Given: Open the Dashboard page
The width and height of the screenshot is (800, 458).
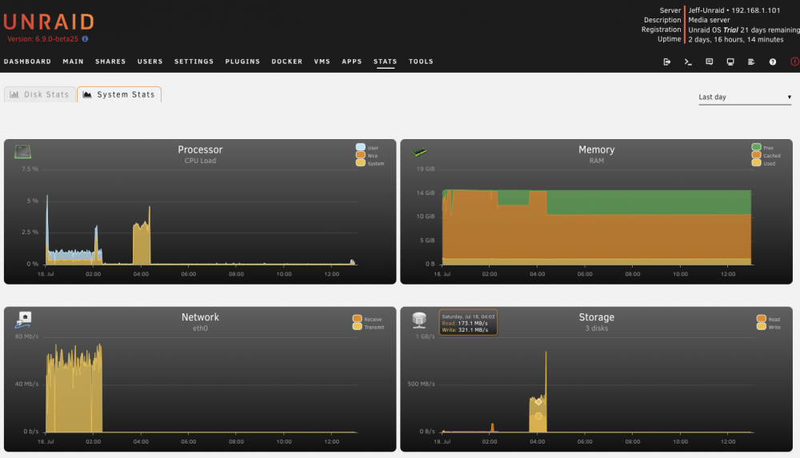Looking at the screenshot, I should tap(27, 62).
